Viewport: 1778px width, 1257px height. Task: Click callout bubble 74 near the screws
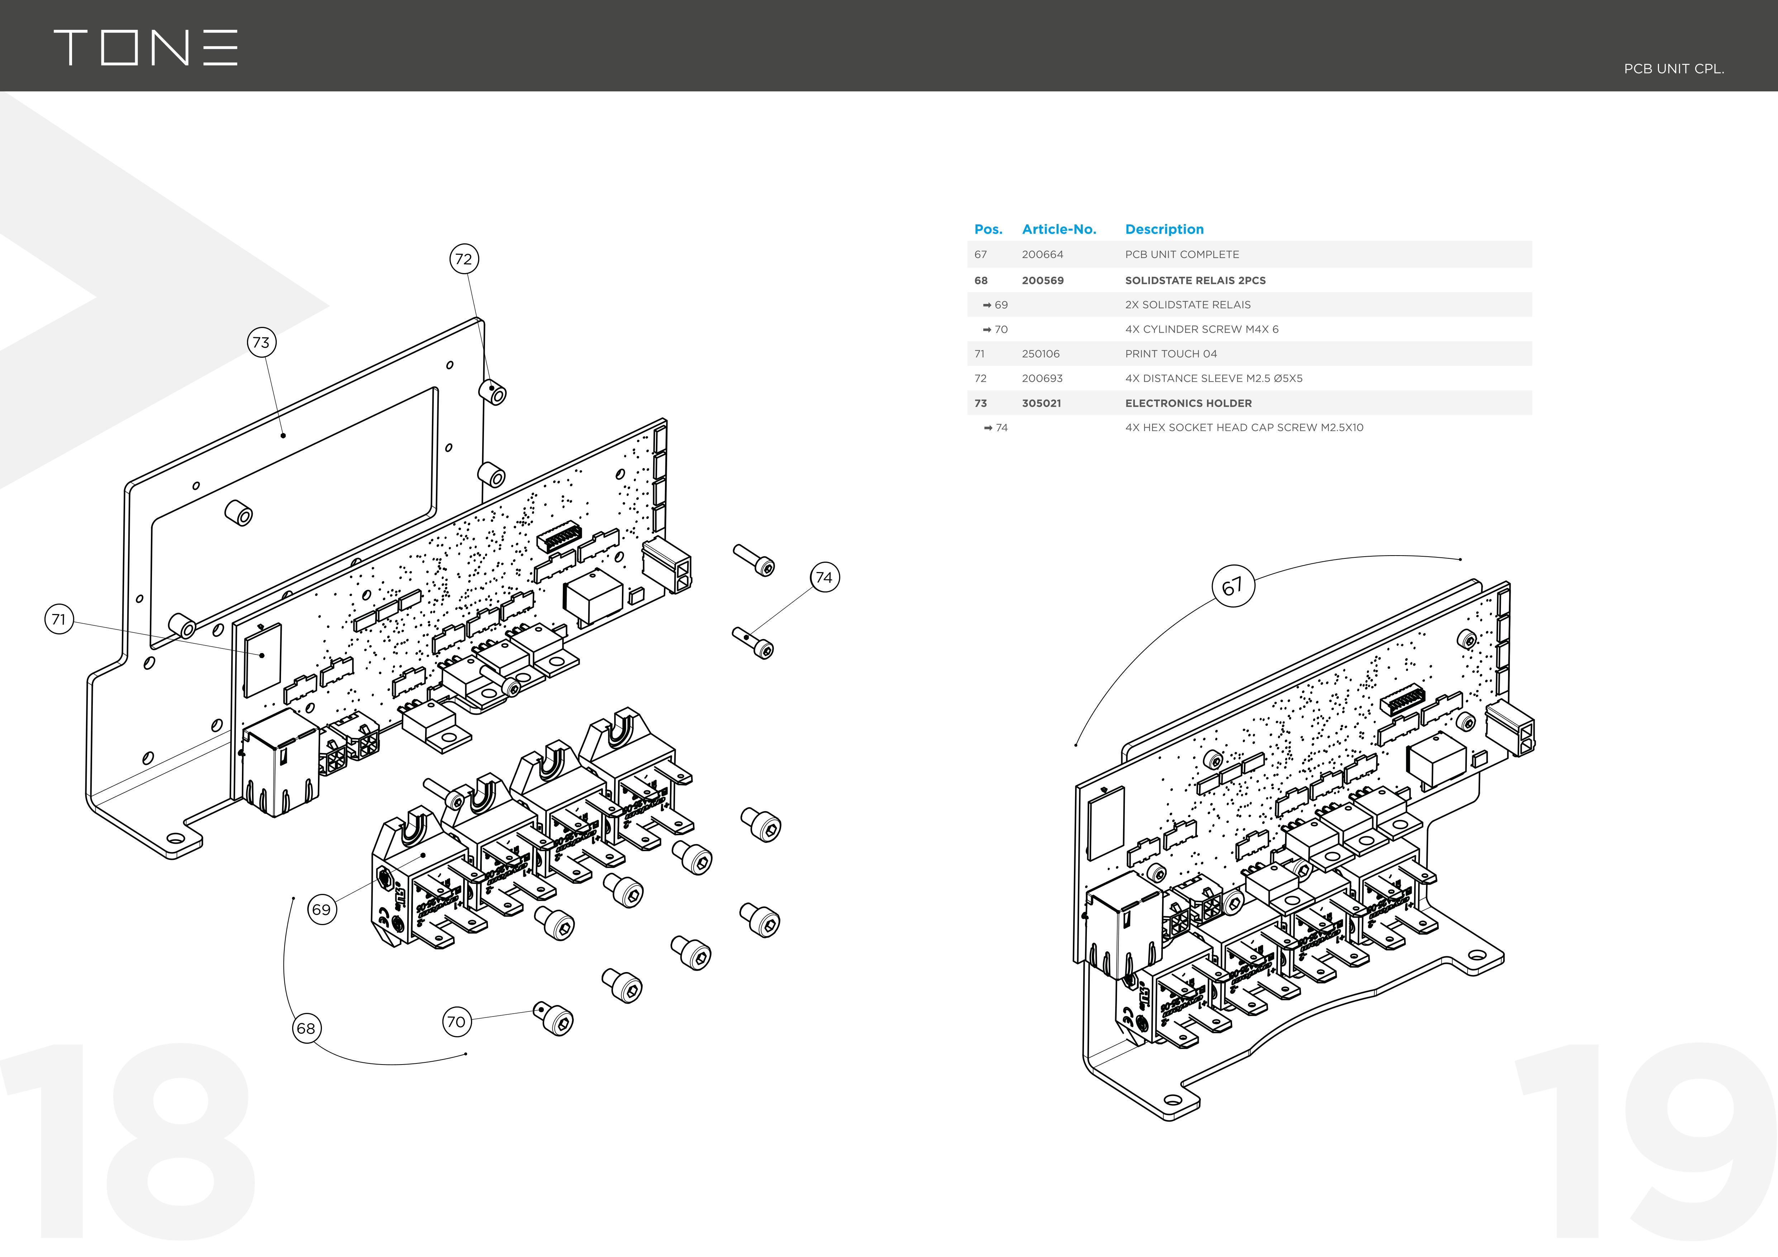825,578
